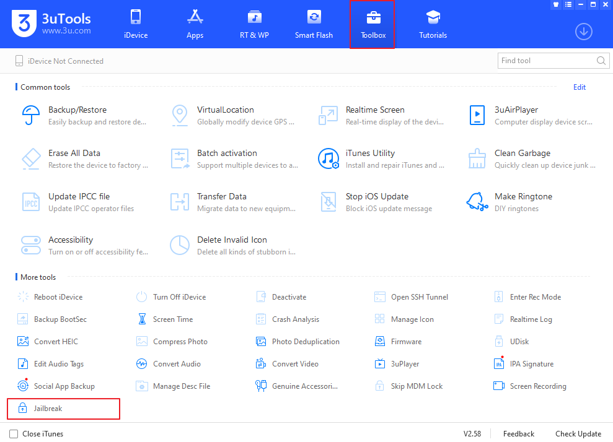The image size is (613, 442).
Task: Click the search magnifier in Find tool
Action: pyautogui.click(x=601, y=61)
